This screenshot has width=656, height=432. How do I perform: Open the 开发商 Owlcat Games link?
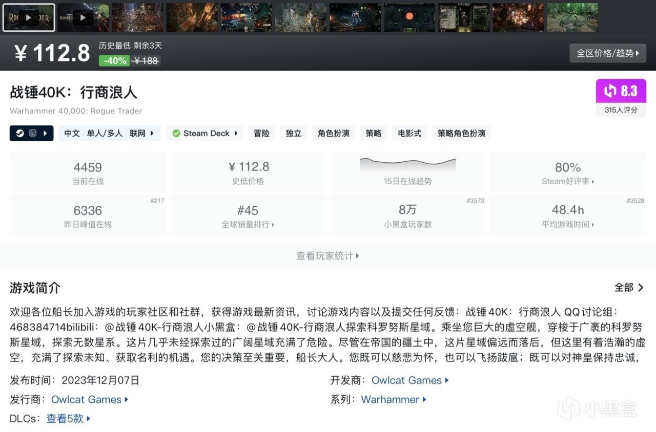coord(410,380)
